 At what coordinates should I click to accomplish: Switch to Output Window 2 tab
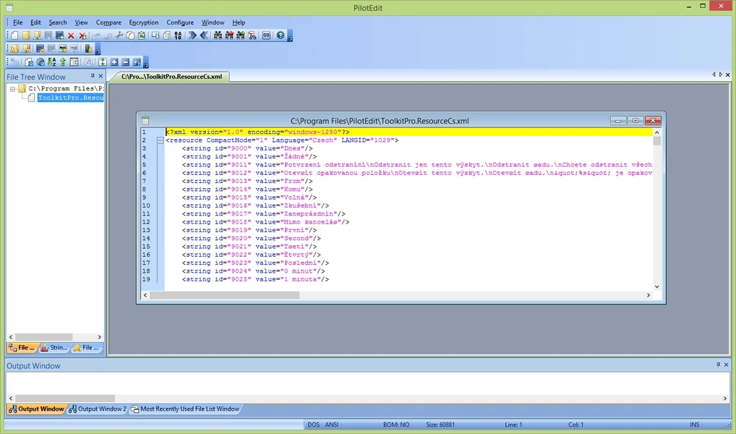98,409
